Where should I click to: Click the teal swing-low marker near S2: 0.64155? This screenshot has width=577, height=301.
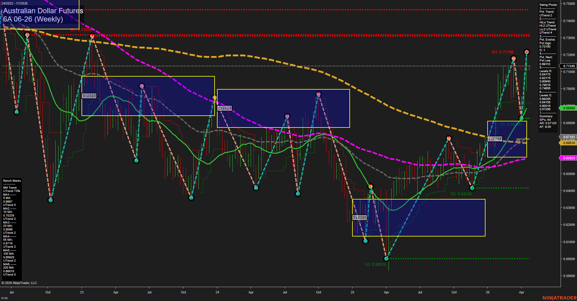click(x=473, y=188)
